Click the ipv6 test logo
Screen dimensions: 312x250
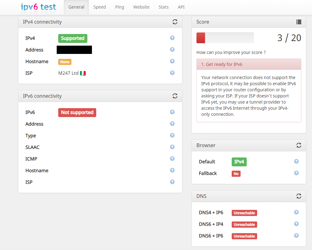[39, 7]
